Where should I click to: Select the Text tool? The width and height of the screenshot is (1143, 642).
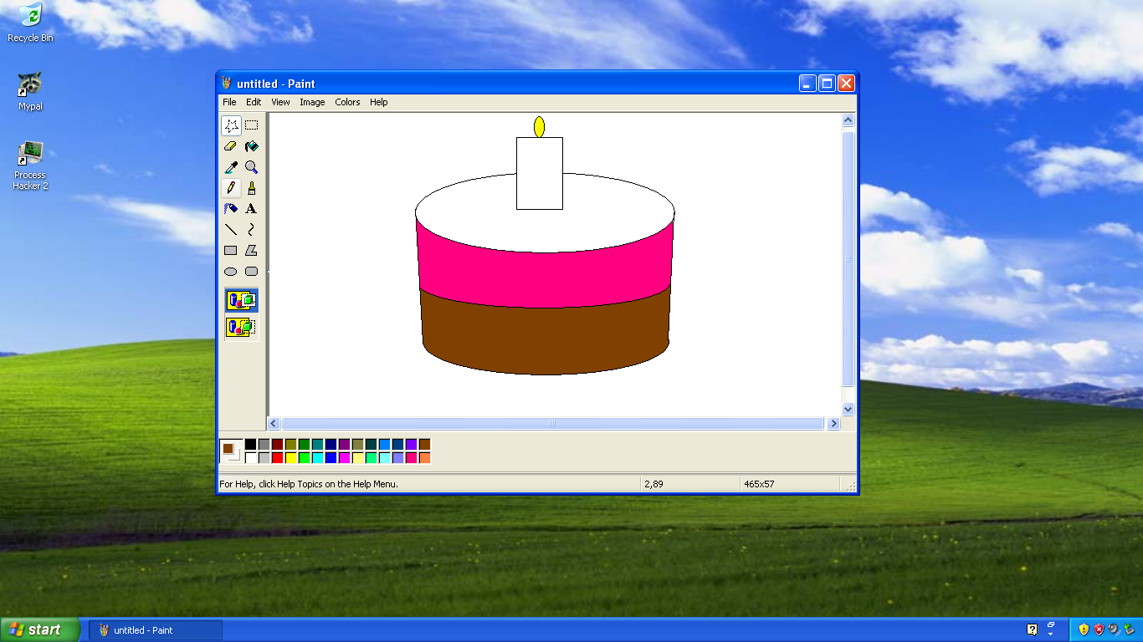pos(252,208)
